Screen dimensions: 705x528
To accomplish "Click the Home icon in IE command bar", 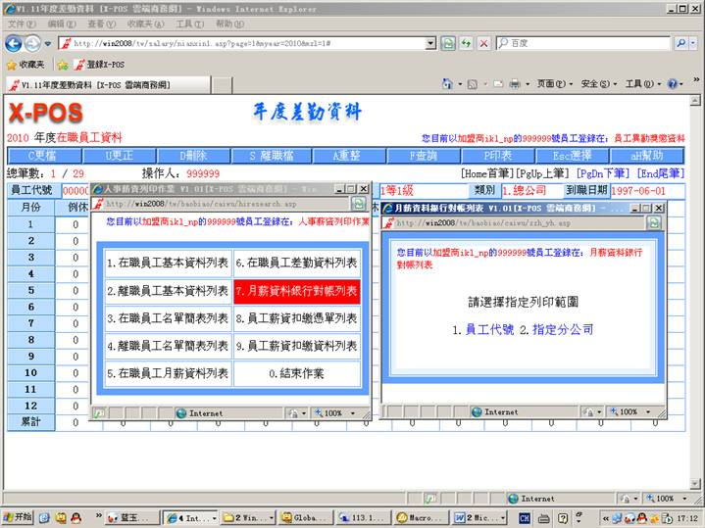I will (x=448, y=84).
